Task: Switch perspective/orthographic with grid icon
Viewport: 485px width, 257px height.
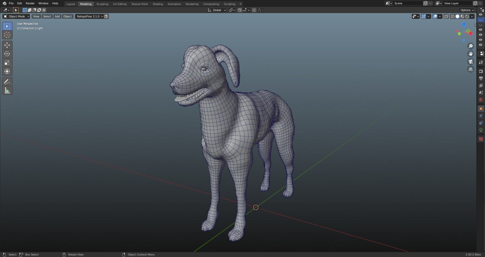Action: point(471,69)
